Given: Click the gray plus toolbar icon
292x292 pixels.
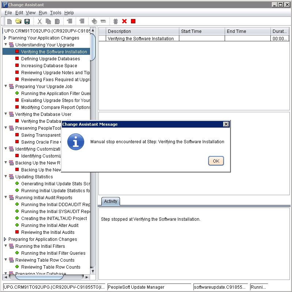Looking at the screenshot, I should coord(94,22).
